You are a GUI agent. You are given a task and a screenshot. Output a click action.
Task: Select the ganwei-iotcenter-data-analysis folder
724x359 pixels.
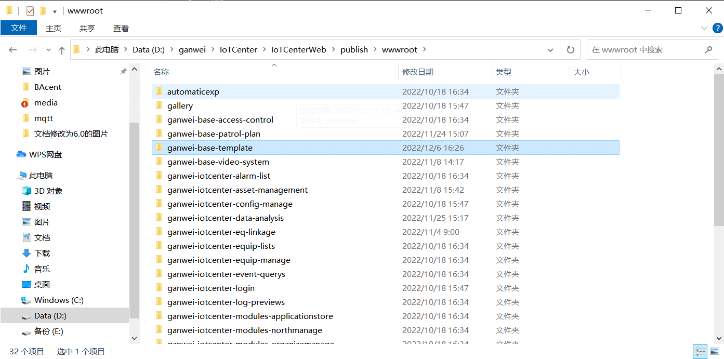(386, 218)
